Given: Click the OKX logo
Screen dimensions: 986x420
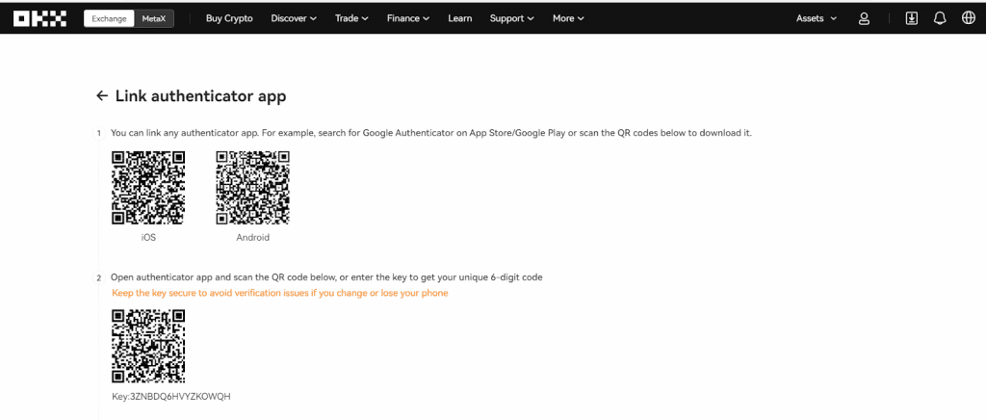Looking at the screenshot, I should [x=39, y=19].
